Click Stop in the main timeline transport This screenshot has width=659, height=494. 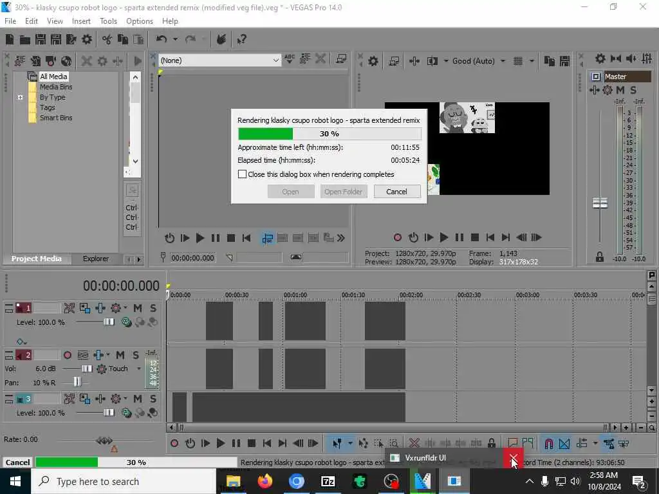252,443
